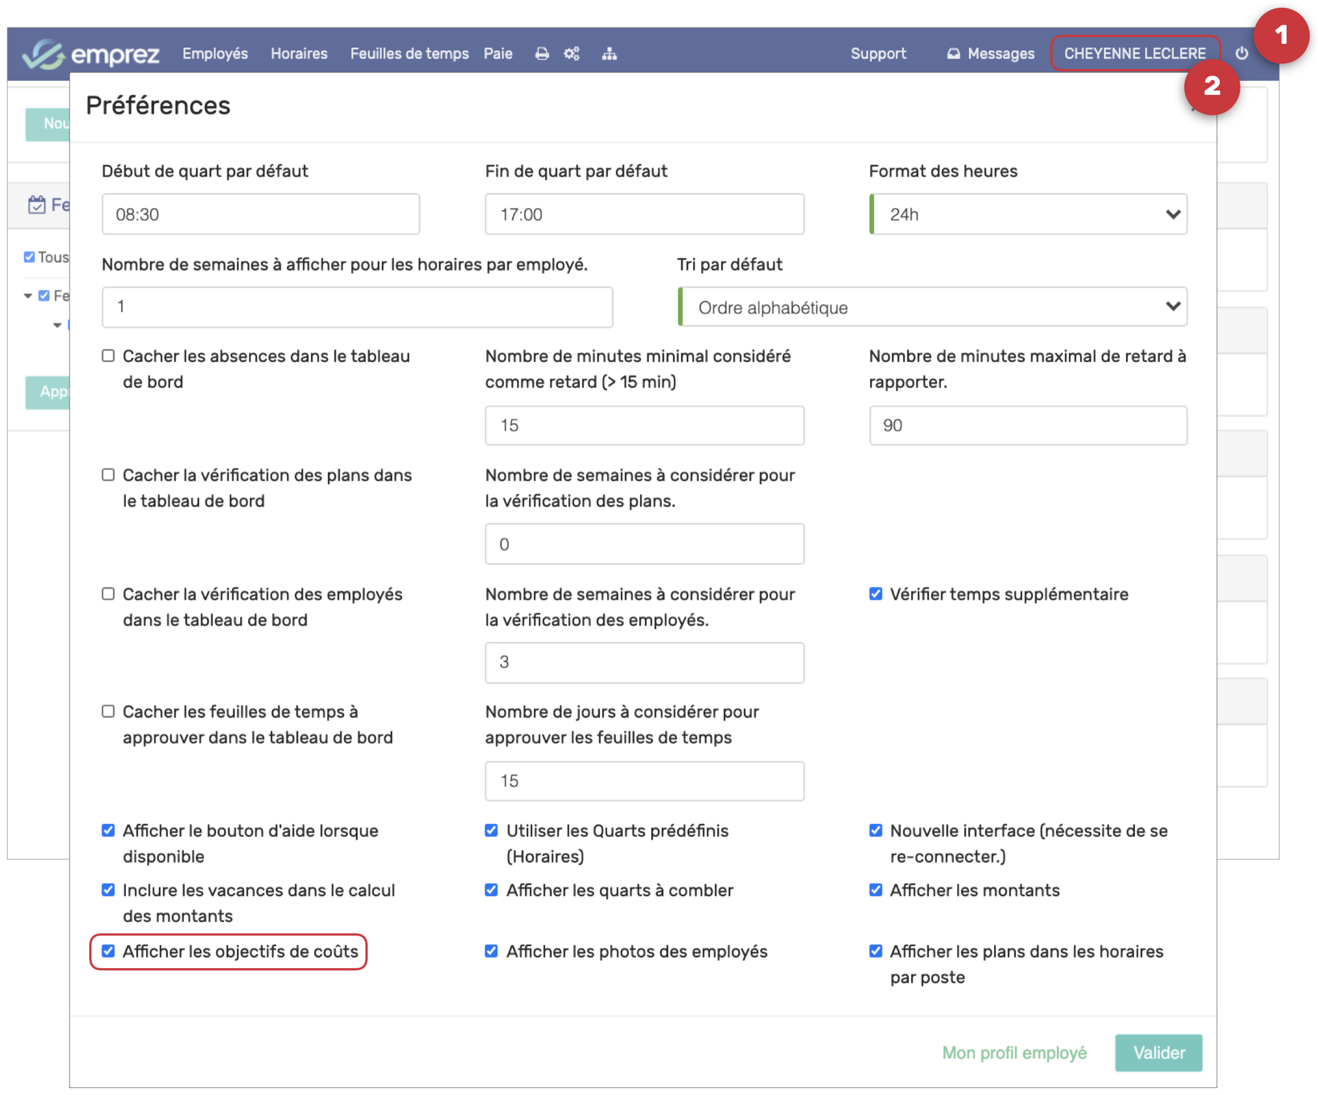This screenshot has width=1318, height=1095.
Task: Open the Format des heures dropdown
Action: coord(1027,214)
